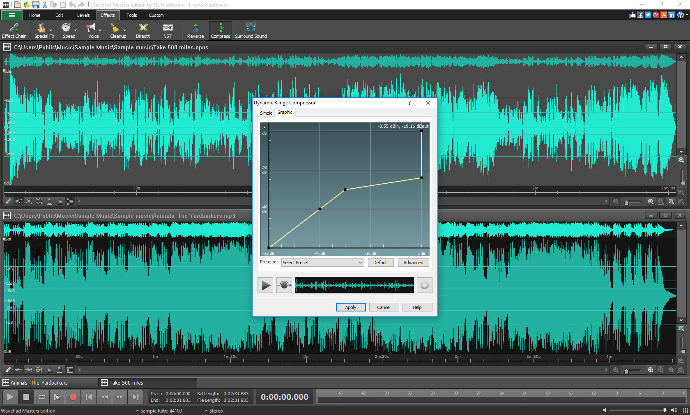The width and height of the screenshot is (690, 415).
Task: Open the Effect Chain tool
Action: click(14, 30)
